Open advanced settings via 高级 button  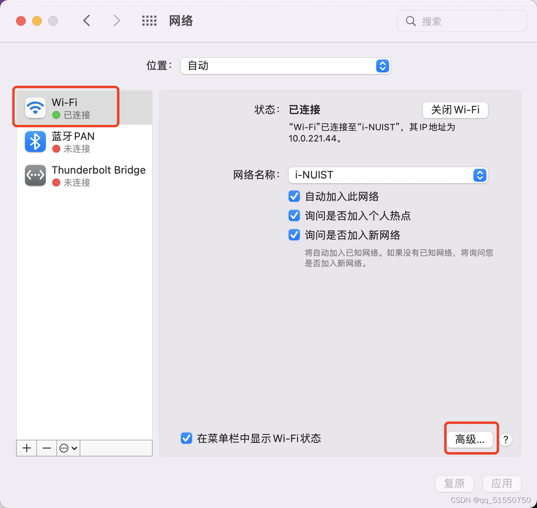pos(470,439)
